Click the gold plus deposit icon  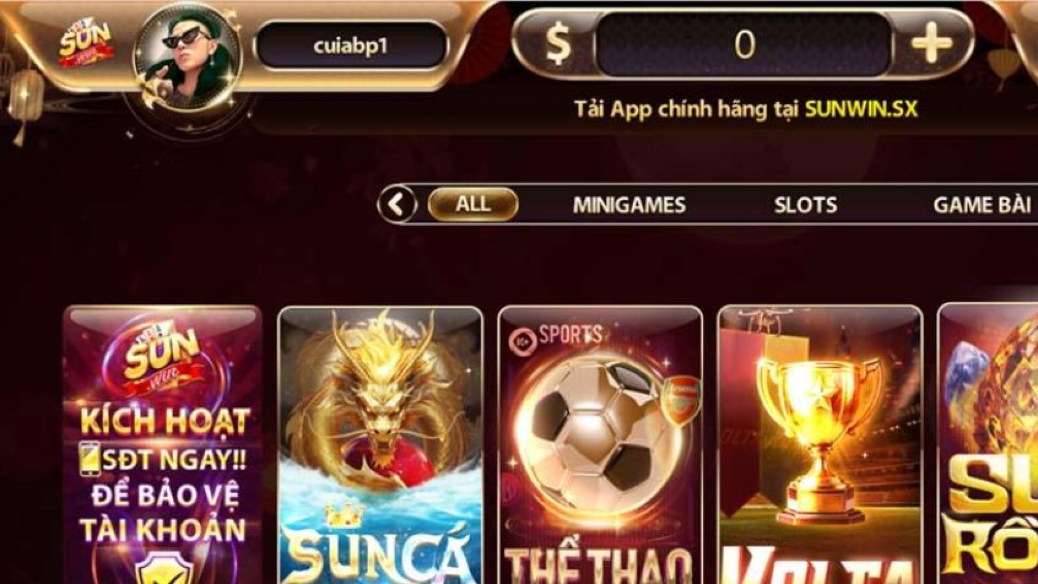[931, 43]
